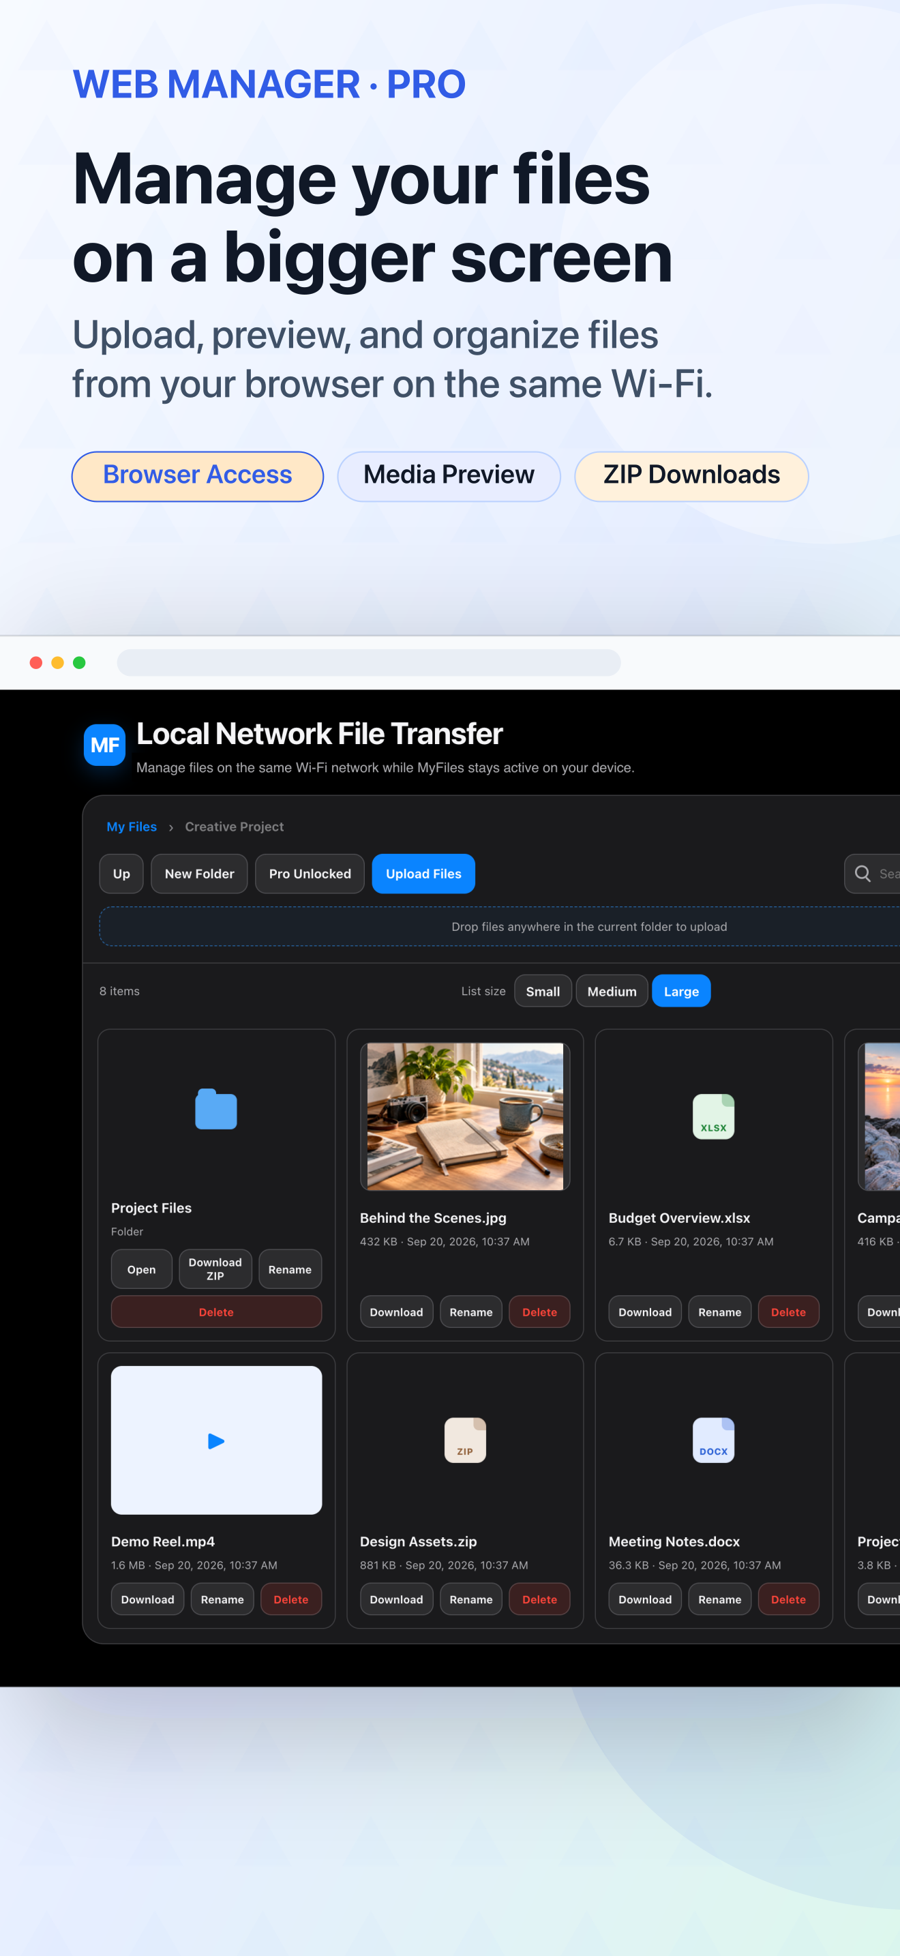
Task: Click the red window close dot
Action: (35, 662)
